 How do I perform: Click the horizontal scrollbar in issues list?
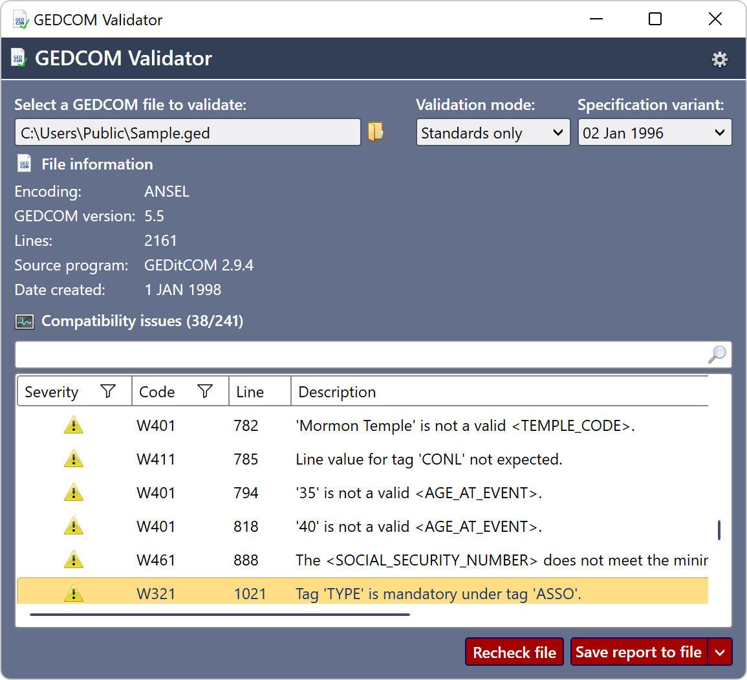click(220, 614)
